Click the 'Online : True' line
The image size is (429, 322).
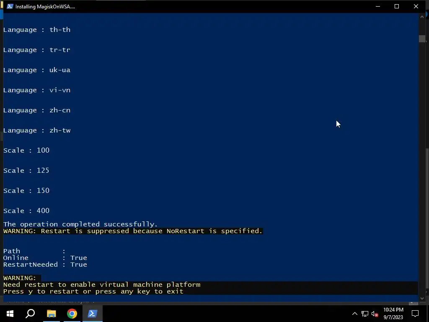45,258
